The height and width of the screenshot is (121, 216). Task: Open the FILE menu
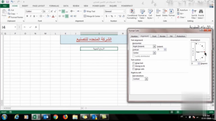5,6
